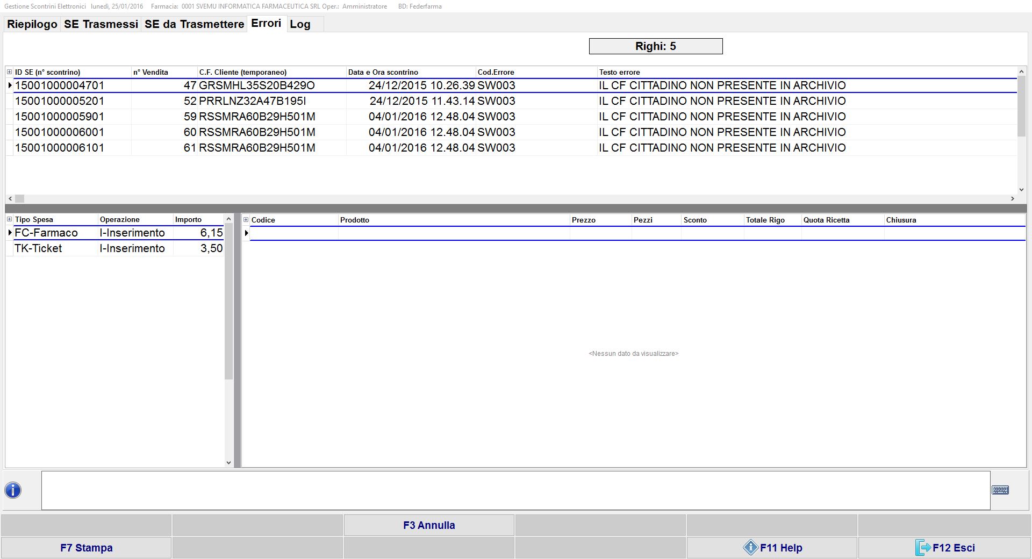Click the blue information icon

(x=13, y=490)
